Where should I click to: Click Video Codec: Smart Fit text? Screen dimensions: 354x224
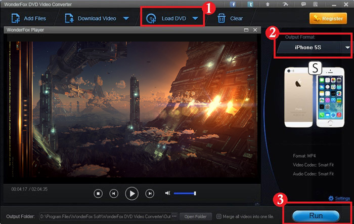pos(313,165)
